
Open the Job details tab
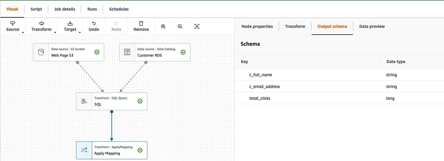[65, 9]
